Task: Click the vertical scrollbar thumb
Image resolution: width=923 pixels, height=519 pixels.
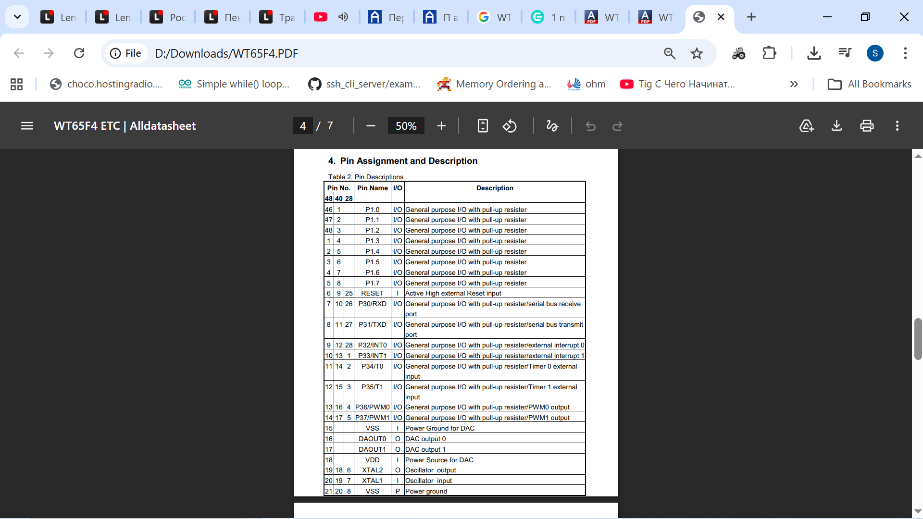Action: tap(918, 339)
